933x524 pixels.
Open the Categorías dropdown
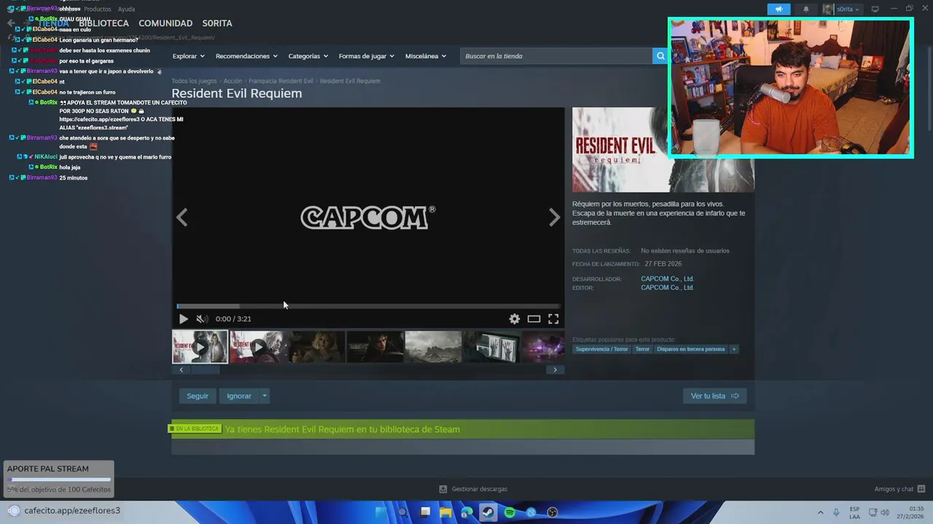308,56
